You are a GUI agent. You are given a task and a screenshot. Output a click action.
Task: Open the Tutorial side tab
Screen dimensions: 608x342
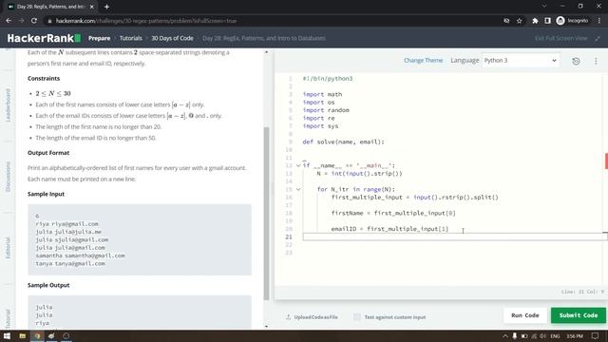(x=8, y=318)
